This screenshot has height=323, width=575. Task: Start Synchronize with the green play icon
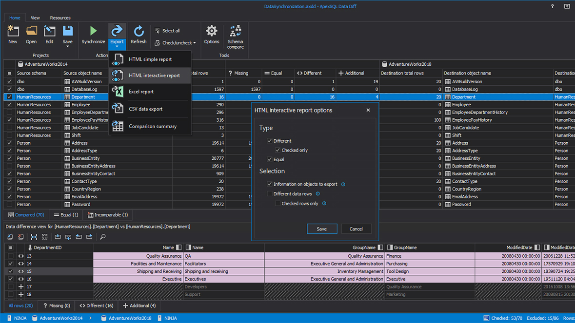(x=93, y=31)
